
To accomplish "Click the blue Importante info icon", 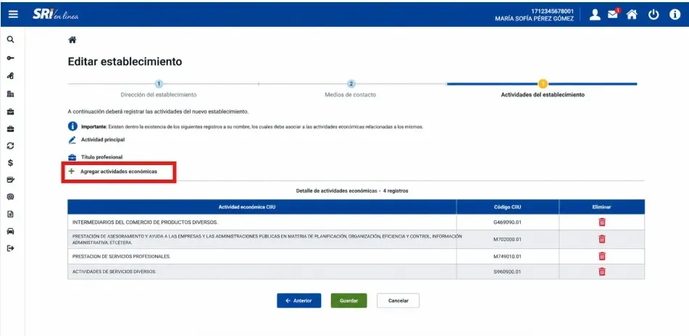I will pyautogui.click(x=72, y=127).
